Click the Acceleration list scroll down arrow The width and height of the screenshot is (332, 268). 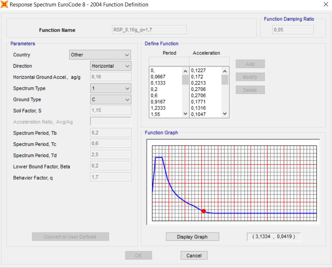tap(225, 113)
